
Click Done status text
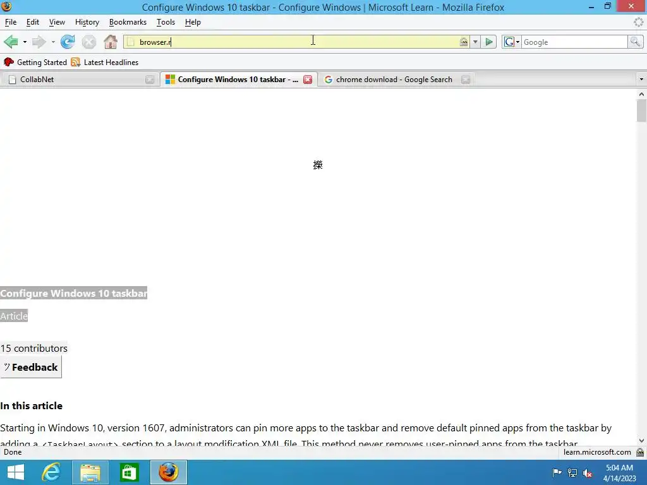tap(13, 452)
